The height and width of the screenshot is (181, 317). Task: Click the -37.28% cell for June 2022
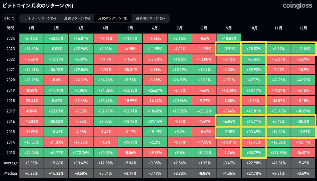(x=155, y=59)
